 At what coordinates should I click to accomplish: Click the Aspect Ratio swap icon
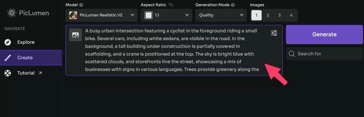click(x=171, y=5)
